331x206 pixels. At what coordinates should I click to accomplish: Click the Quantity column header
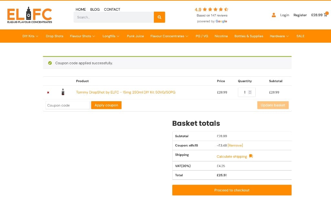tap(245, 81)
